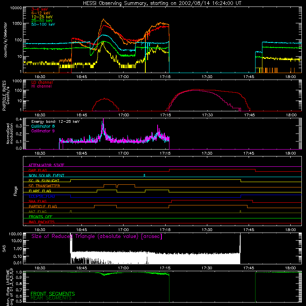306x306 pixels.
Task: Click the SAS vertical axis label
Action: coord(4,248)
